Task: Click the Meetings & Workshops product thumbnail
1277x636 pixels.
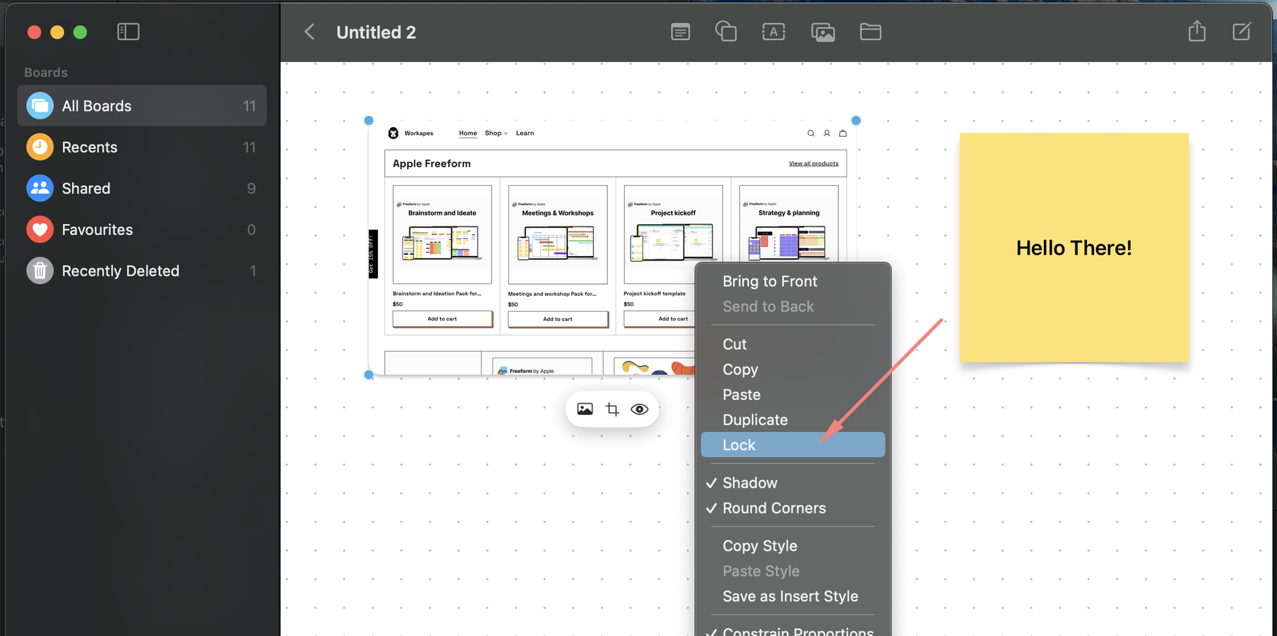Action: click(558, 234)
